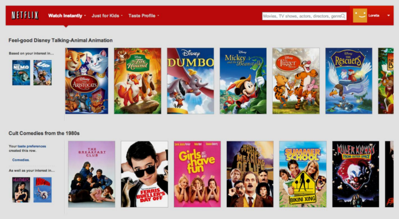Open the Up small poster
This screenshot has width=399, height=219.
[43, 73]
